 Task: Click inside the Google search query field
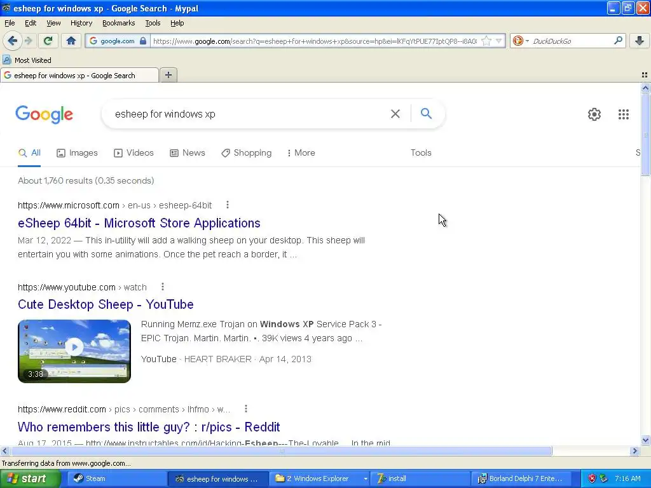coord(249,114)
